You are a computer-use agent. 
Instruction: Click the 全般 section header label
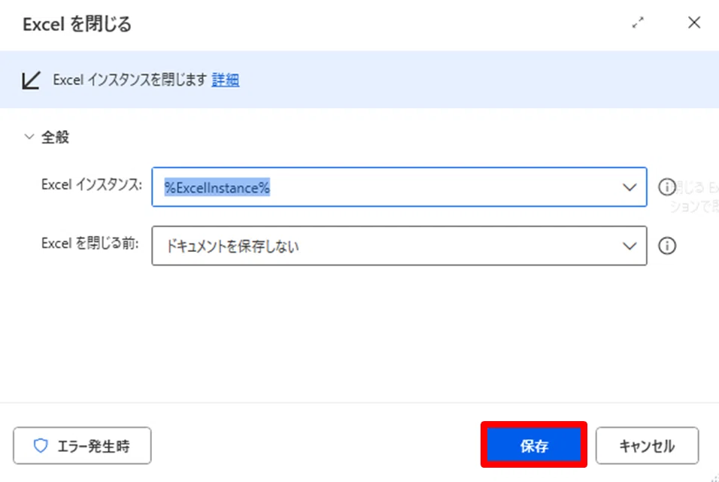point(55,137)
